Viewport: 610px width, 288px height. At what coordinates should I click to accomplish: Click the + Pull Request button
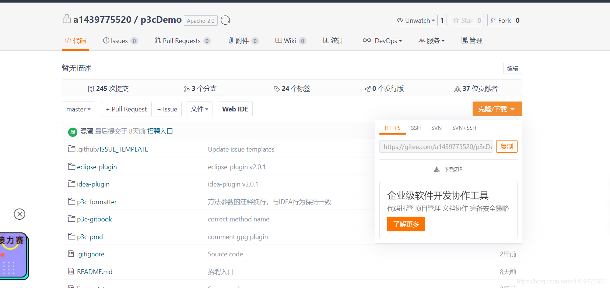[x=126, y=109]
